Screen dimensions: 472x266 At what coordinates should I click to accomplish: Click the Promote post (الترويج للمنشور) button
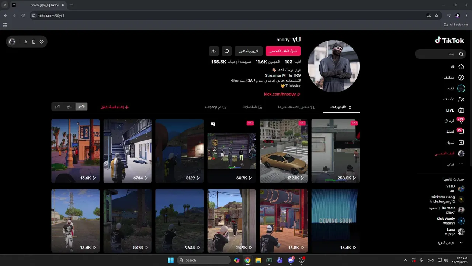click(248, 51)
